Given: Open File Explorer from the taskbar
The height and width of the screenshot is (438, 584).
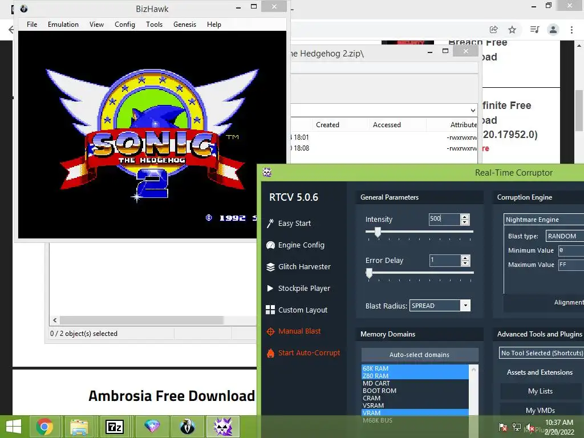Looking at the screenshot, I should (x=79, y=427).
